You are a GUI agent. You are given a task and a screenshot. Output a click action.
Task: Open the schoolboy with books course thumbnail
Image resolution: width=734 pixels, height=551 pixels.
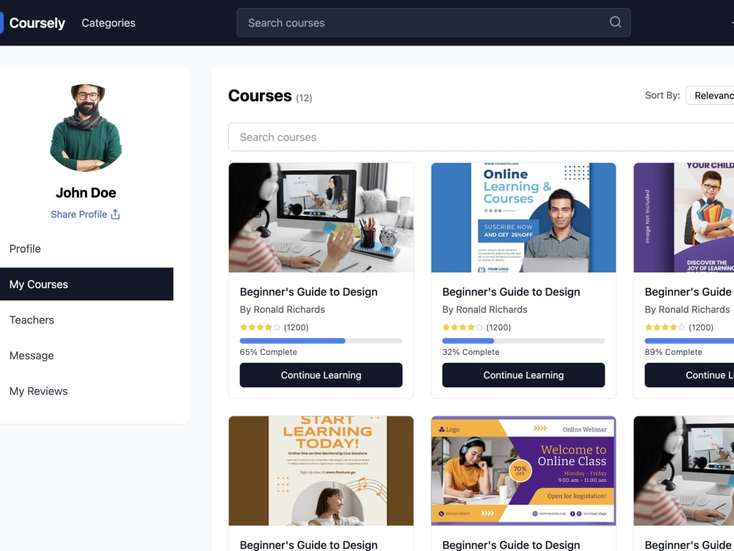coord(683,217)
